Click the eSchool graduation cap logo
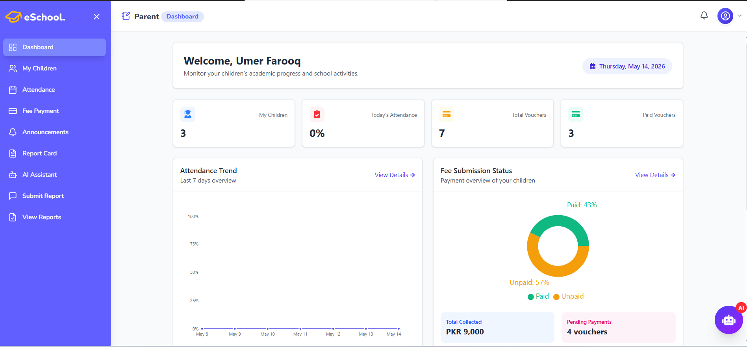747x347 pixels. [x=13, y=17]
